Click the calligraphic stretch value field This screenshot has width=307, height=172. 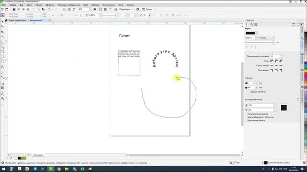pyautogui.click(x=261, y=105)
